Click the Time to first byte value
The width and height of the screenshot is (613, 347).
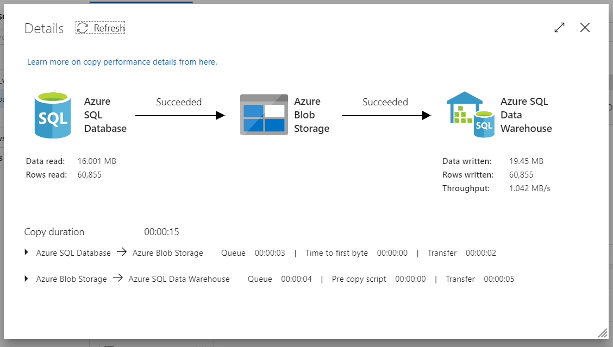[392, 253]
